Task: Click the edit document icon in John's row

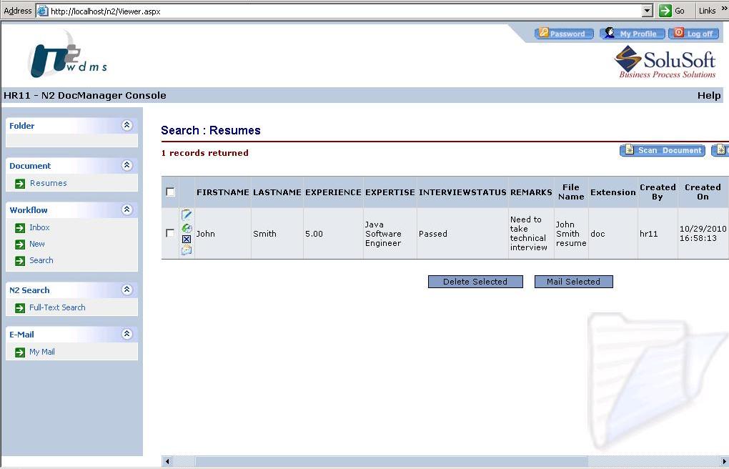Action: point(187,215)
